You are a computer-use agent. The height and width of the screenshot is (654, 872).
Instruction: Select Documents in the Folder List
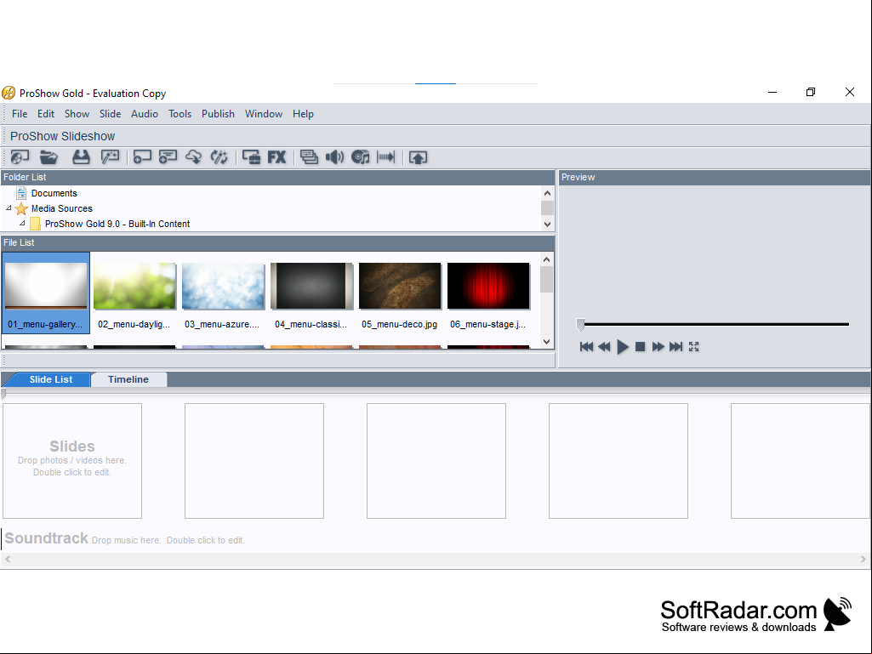tap(54, 193)
